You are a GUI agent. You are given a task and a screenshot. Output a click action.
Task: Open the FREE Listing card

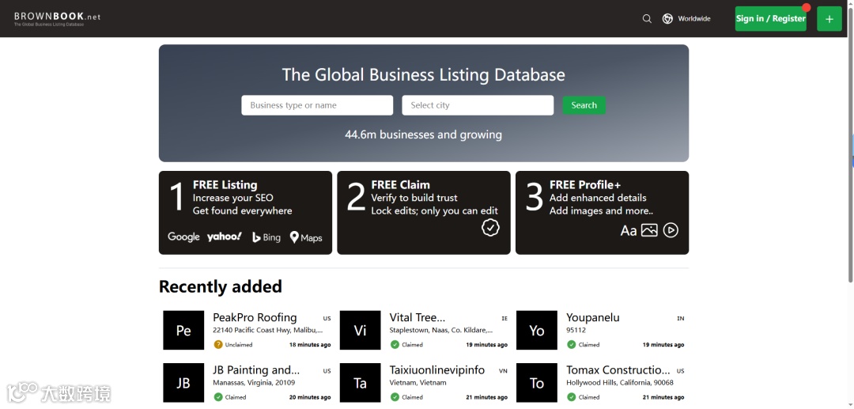click(x=245, y=212)
